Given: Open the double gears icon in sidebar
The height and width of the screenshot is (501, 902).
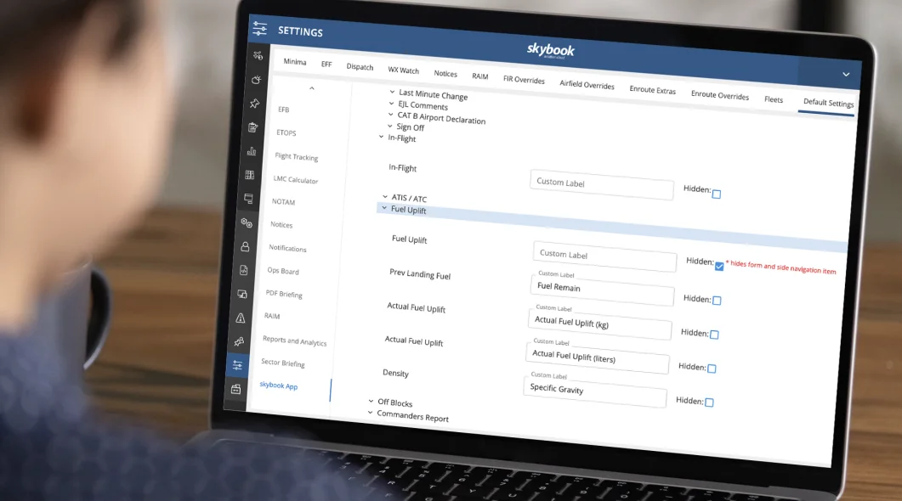Looking at the screenshot, I should pyautogui.click(x=247, y=222).
